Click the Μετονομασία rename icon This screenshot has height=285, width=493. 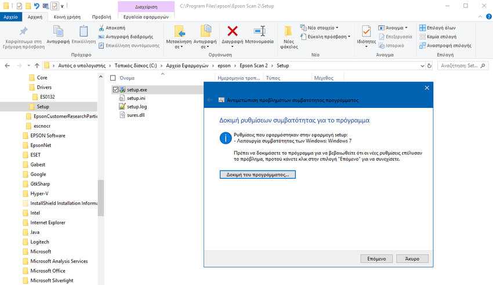(x=259, y=31)
